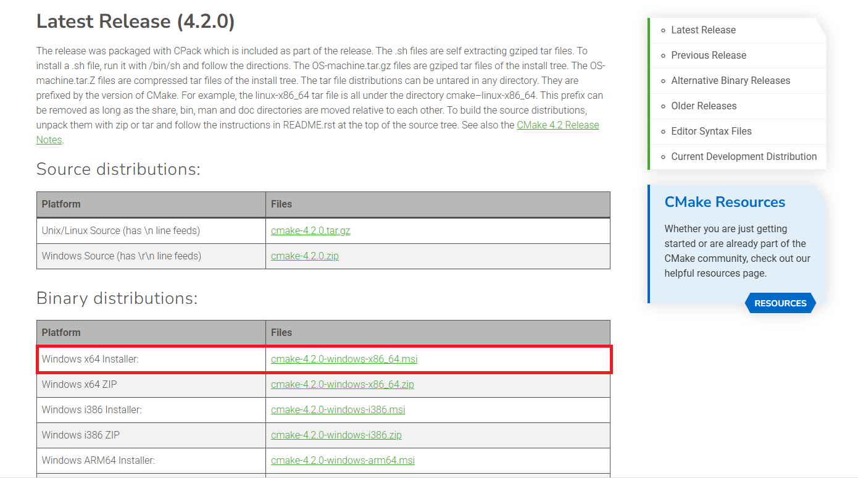Select the Windows x64 ZIP cell
This screenshot has height=478, width=858.
tap(151, 384)
